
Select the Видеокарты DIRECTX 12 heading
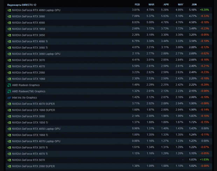point(22,5)
